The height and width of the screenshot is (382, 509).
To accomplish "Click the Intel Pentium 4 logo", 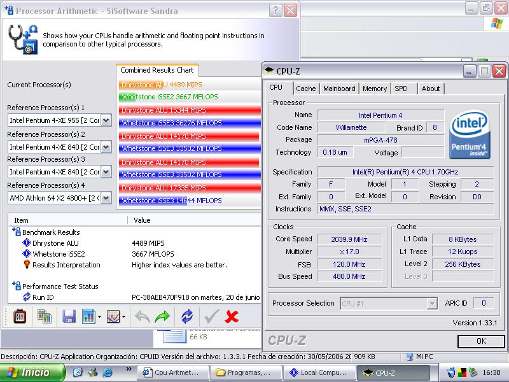I will pos(469,134).
